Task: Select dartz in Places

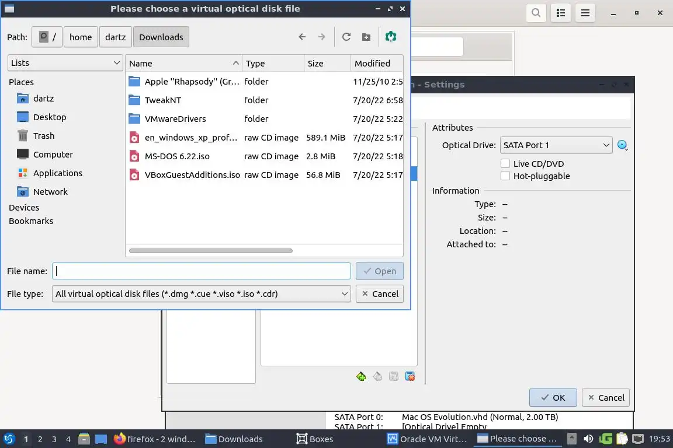Action: coord(36,99)
